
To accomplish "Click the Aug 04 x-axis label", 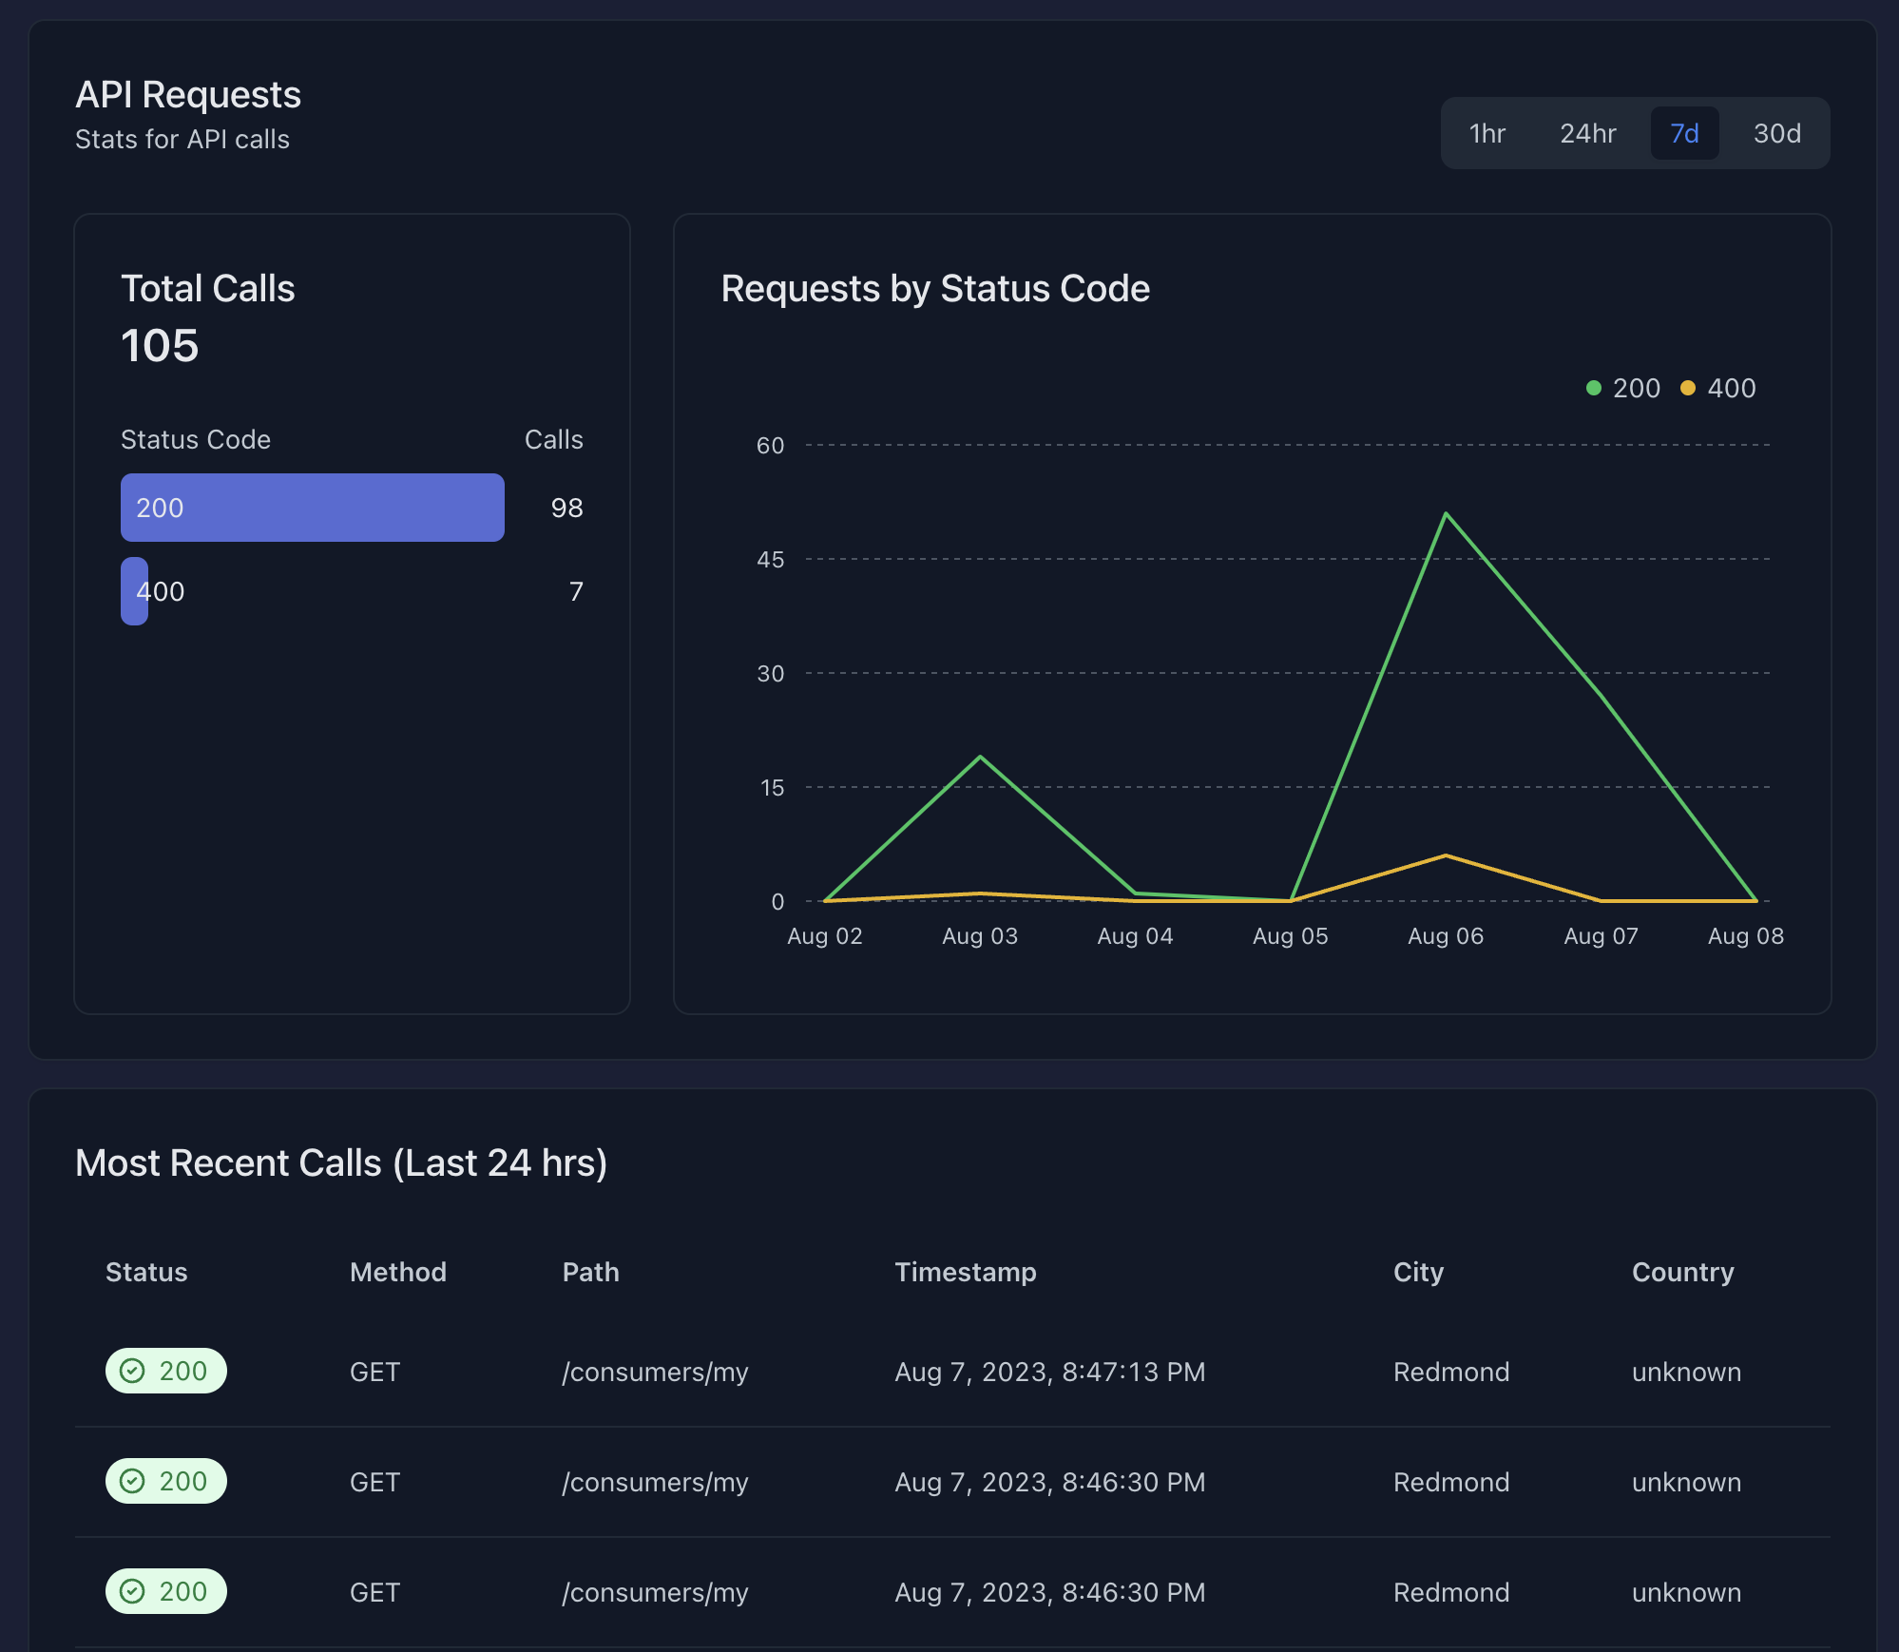I will (x=1136, y=936).
